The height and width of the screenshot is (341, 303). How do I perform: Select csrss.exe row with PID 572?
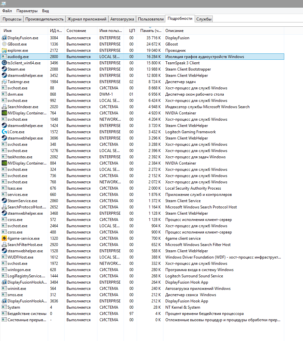142,220
